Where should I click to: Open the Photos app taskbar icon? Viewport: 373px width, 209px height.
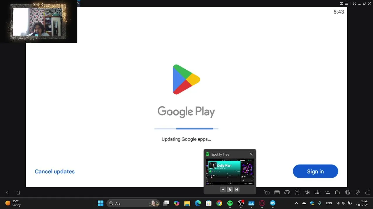point(251,203)
